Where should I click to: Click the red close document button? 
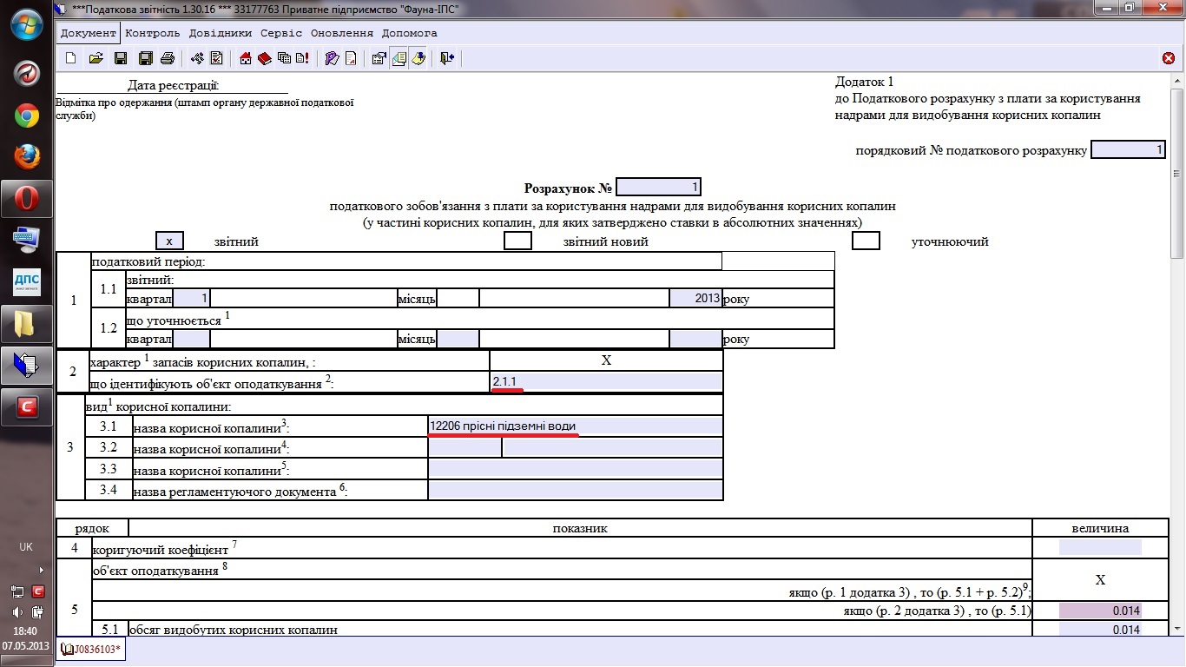1169,58
